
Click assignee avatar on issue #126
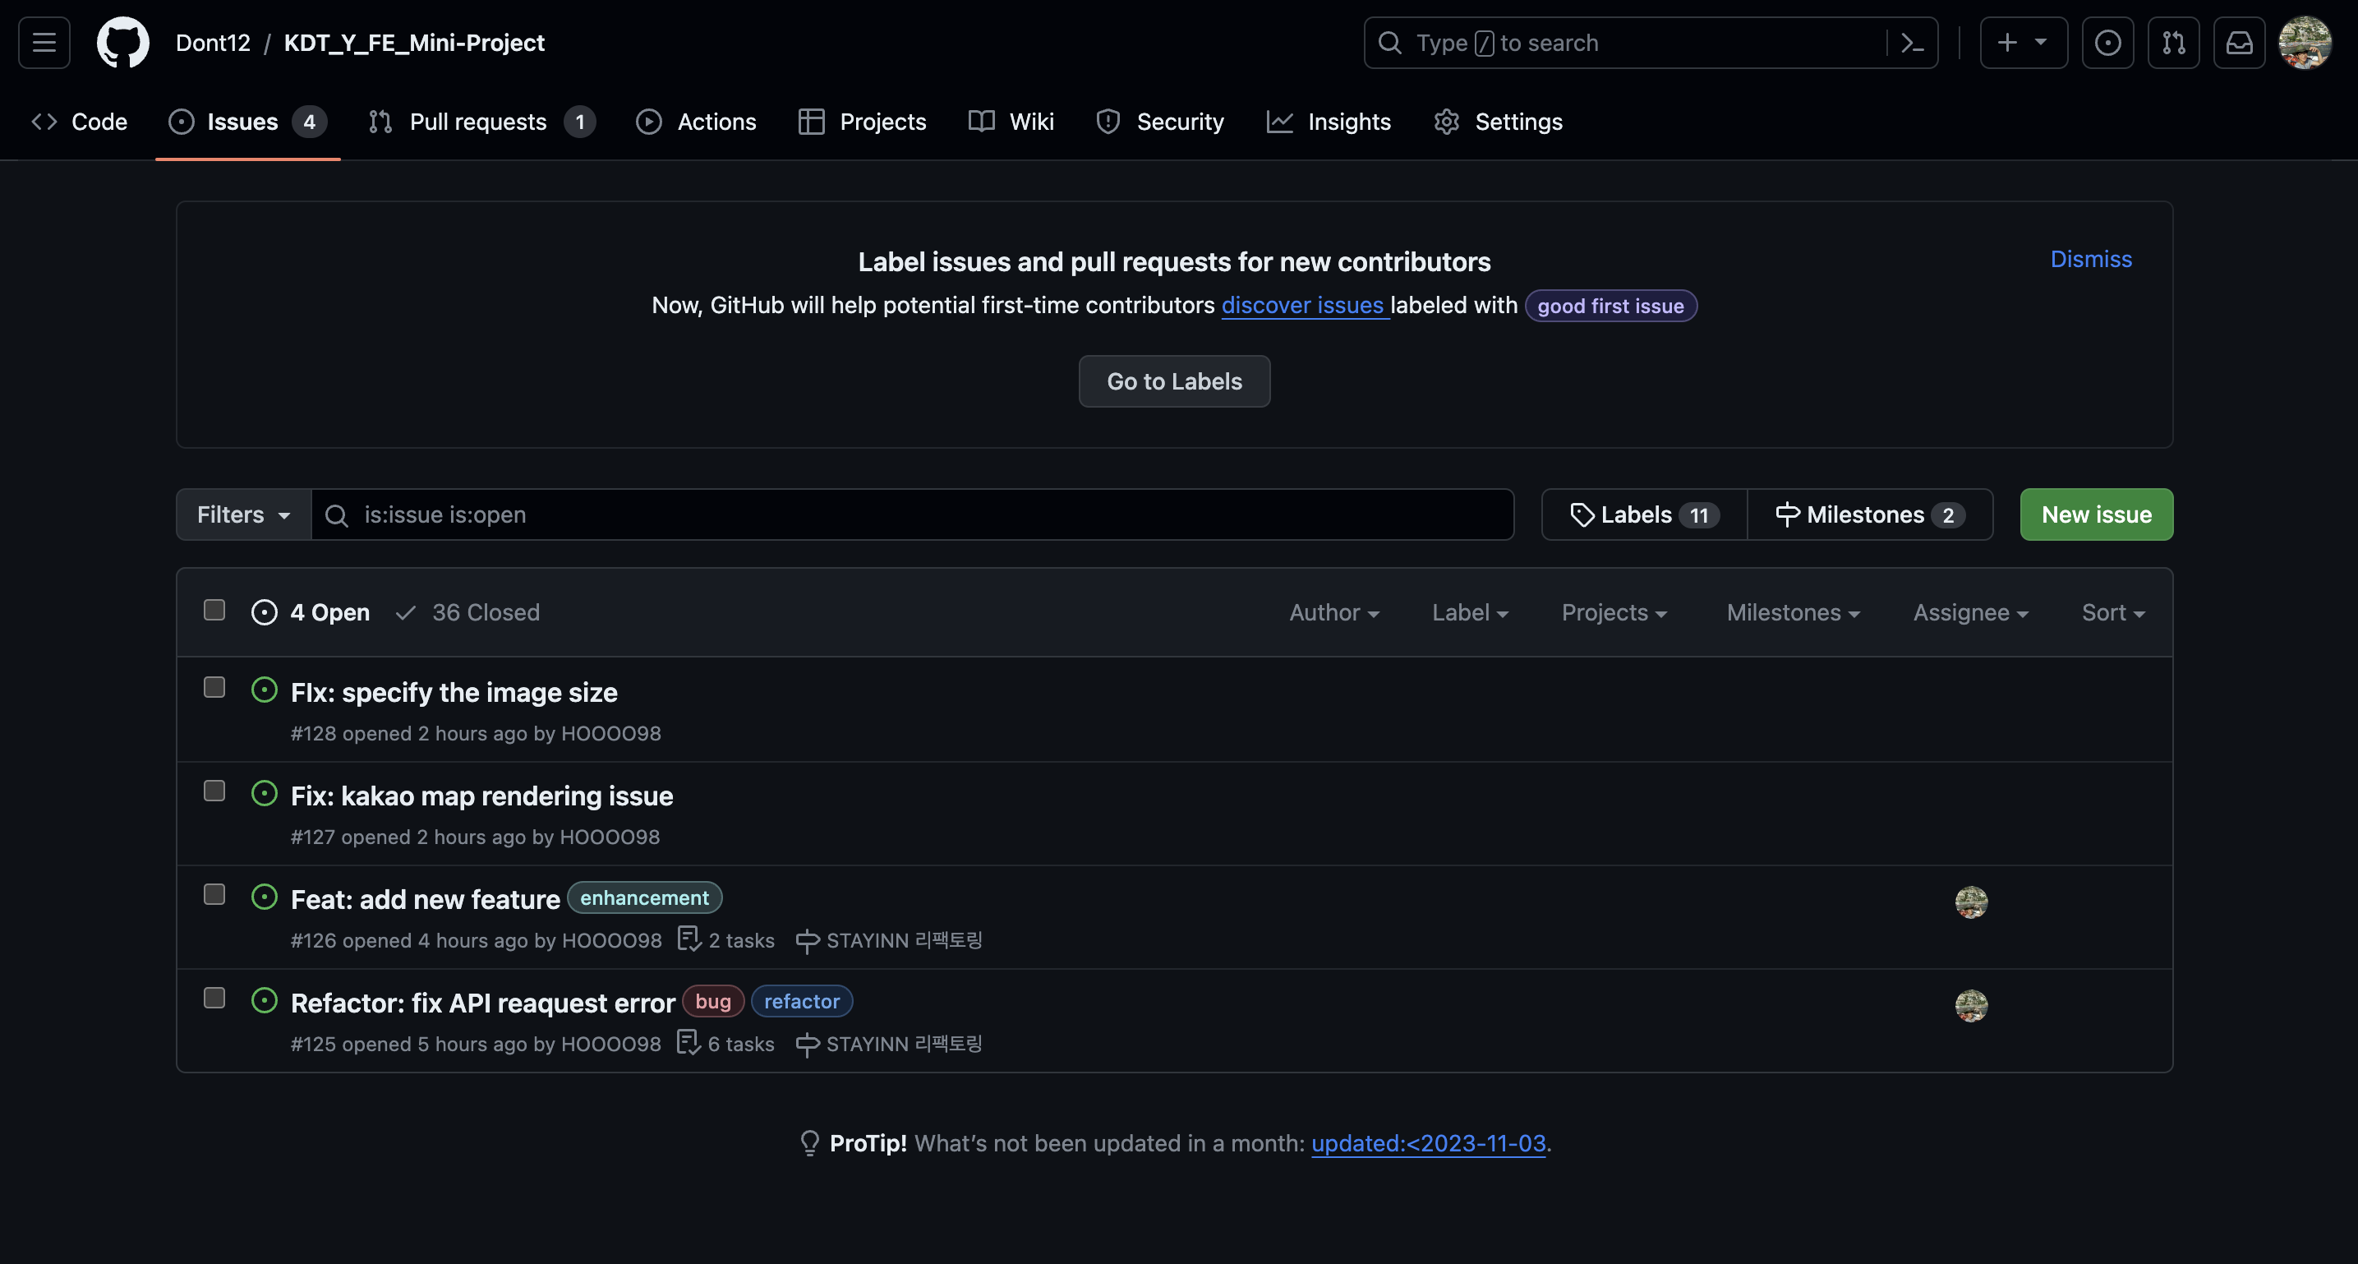[1971, 902]
